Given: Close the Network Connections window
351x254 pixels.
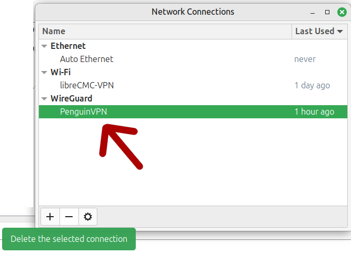Looking at the screenshot, I should [x=342, y=12].
